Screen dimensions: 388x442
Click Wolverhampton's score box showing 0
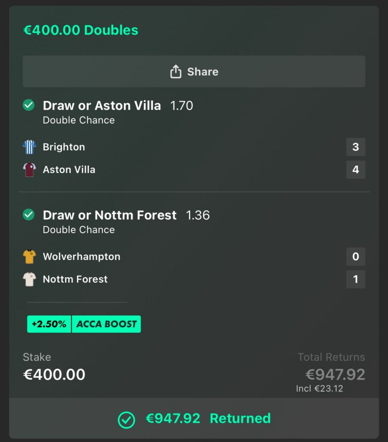pyautogui.click(x=356, y=257)
